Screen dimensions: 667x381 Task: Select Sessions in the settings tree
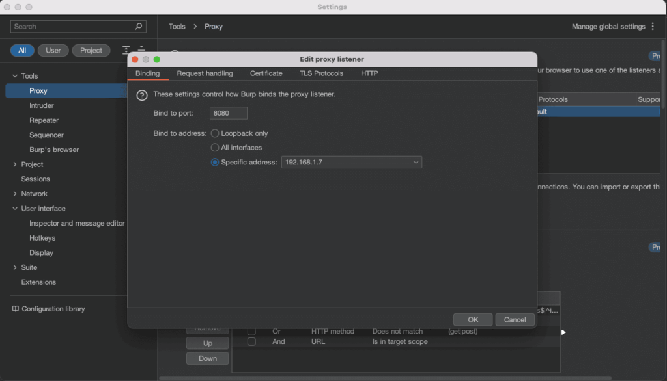point(35,179)
